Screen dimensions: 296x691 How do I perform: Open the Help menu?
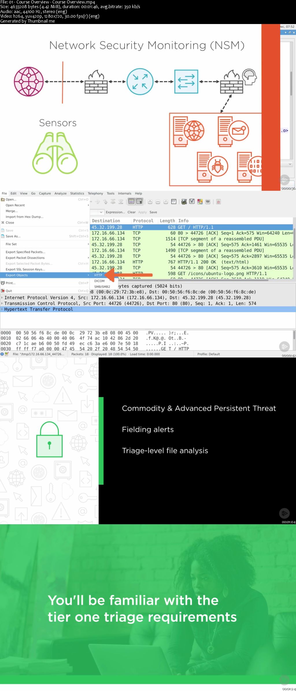point(138,193)
